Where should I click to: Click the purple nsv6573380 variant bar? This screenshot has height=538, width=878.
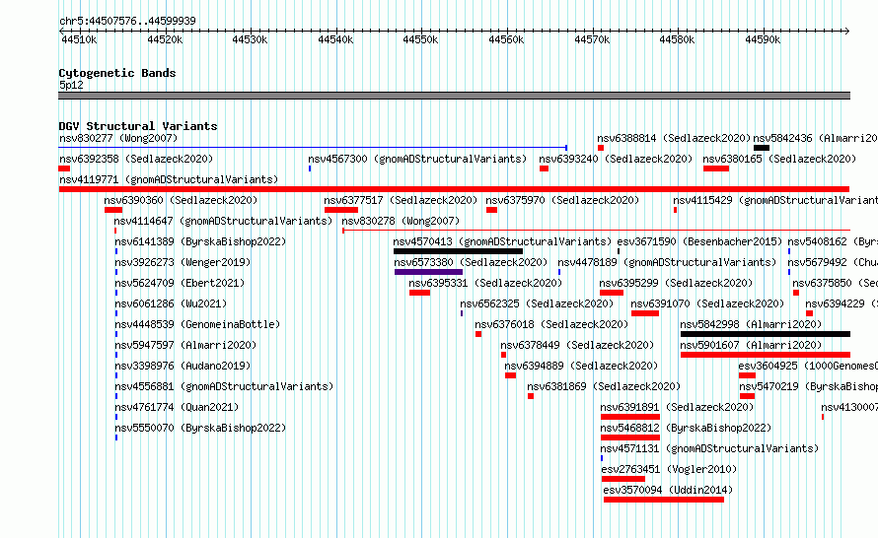(428, 272)
